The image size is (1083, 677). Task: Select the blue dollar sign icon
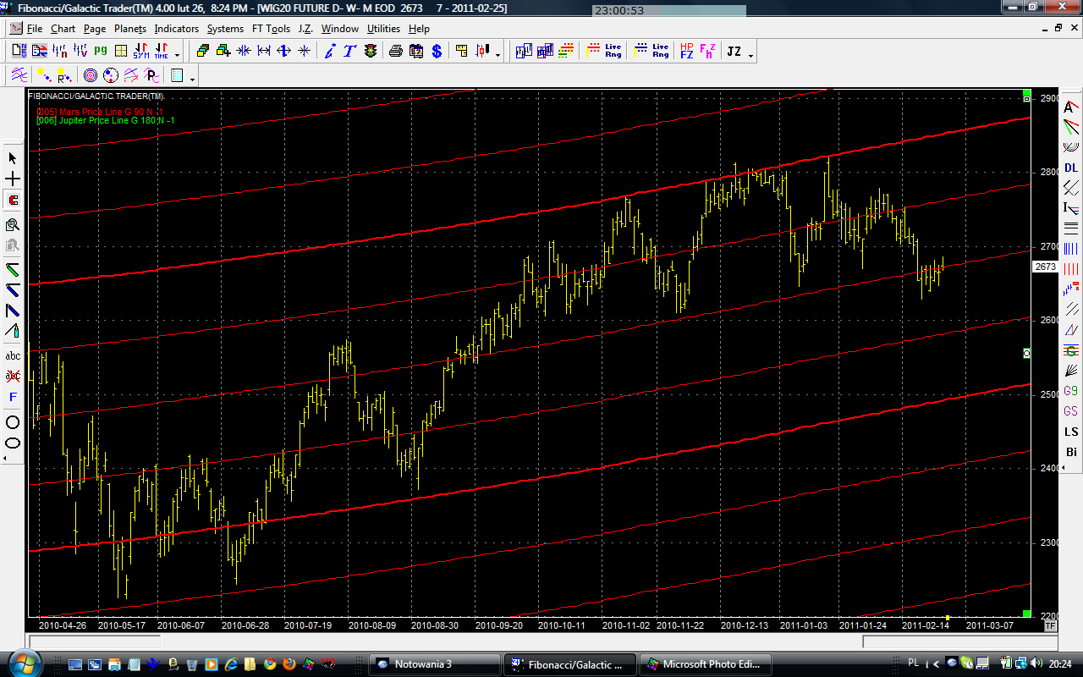coord(437,51)
